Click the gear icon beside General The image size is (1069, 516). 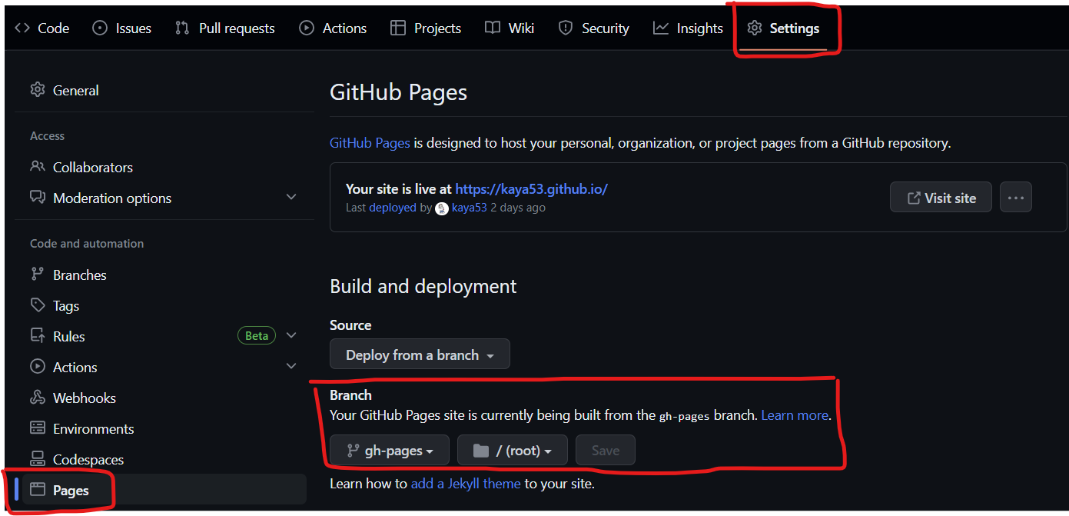[38, 90]
